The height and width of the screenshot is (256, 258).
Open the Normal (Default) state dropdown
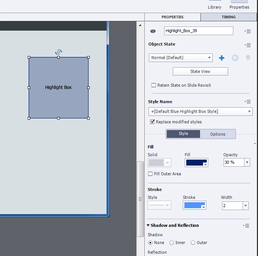point(181,58)
